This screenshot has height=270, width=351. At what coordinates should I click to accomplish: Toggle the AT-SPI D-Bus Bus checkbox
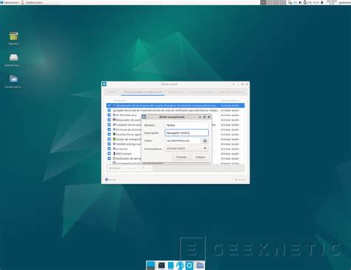coord(109,115)
